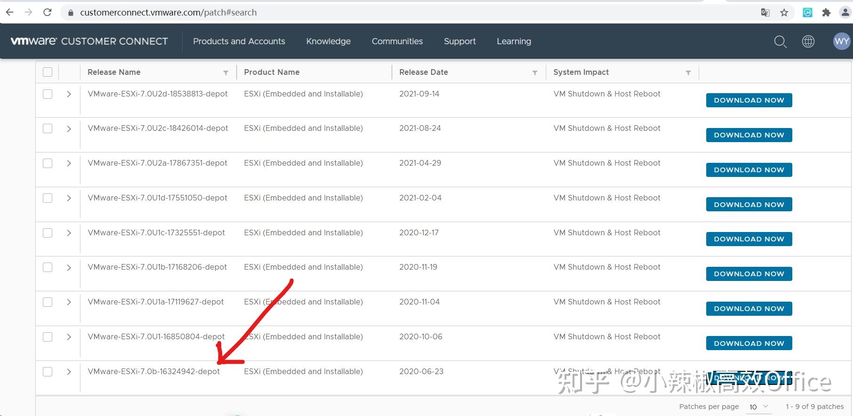Check the box for VMware-ESXi-7.0U1c-17325551-depot
The height and width of the screenshot is (416, 853).
pos(48,233)
